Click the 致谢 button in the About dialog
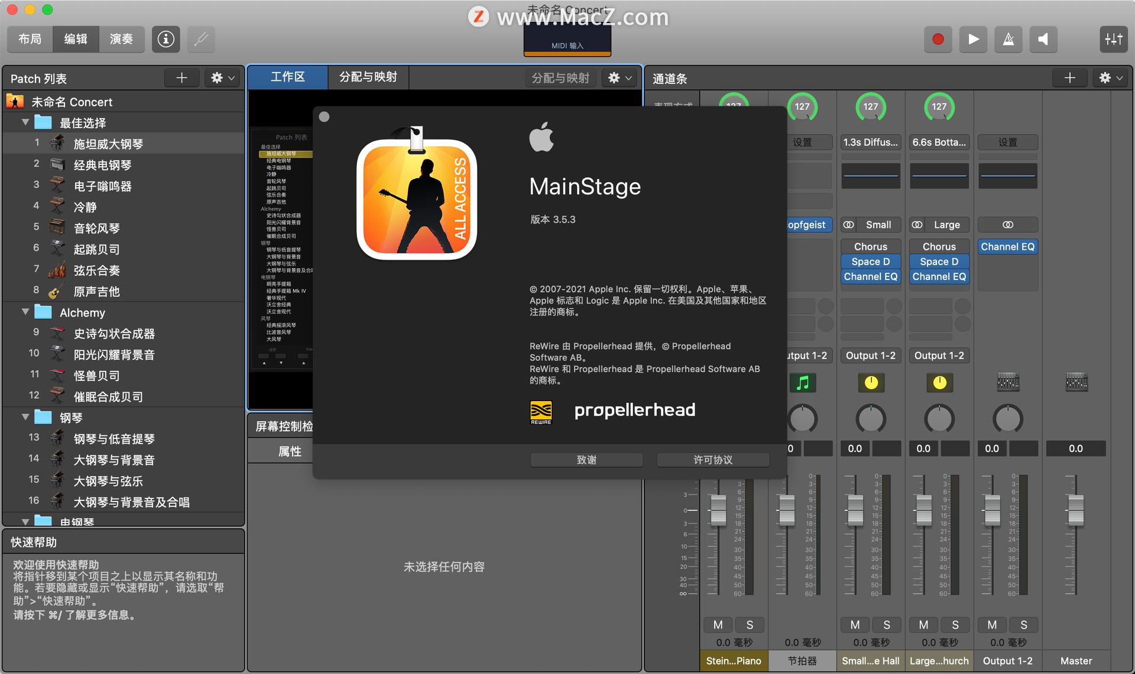 pos(586,460)
